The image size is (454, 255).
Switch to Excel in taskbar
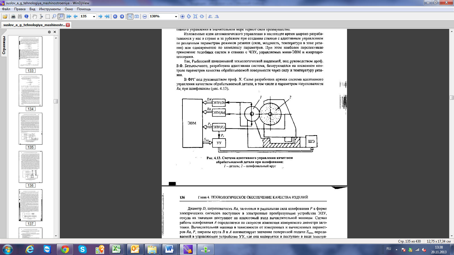(117, 250)
